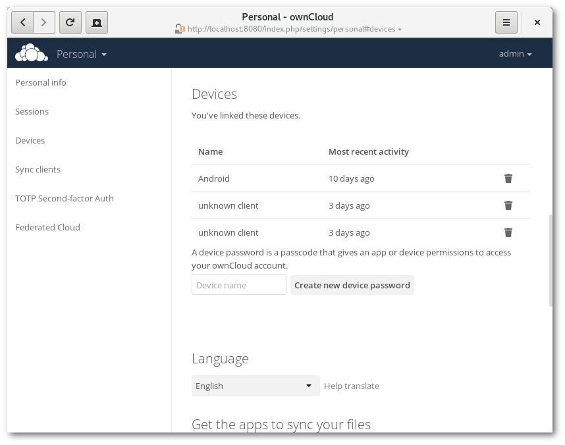
Task: Open the admin account dropdown
Action: (515, 53)
